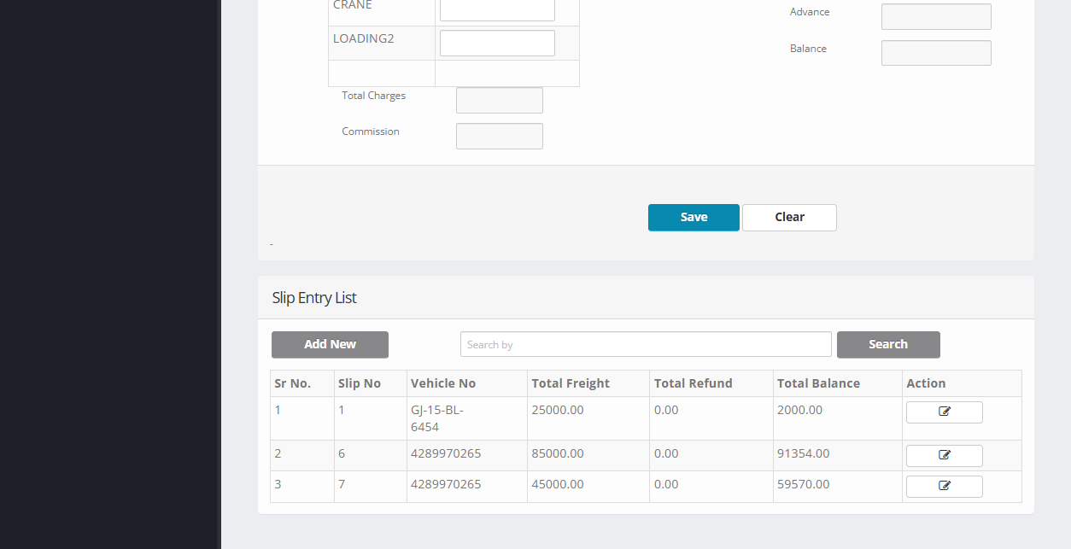Select the 45000.00 total freight cell
Viewport: 1071px width, 549px height.
(x=558, y=485)
